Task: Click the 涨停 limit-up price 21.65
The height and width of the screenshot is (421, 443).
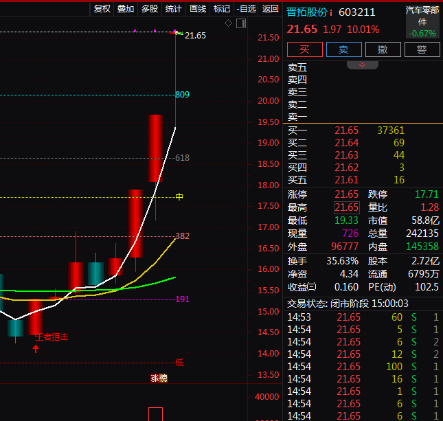Action: coord(347,194)
